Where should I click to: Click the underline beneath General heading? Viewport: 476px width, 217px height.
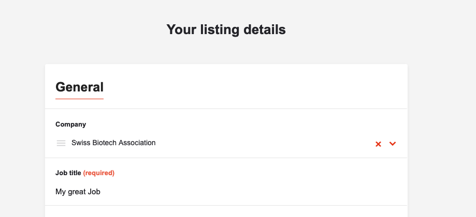(x=79, y=98)
